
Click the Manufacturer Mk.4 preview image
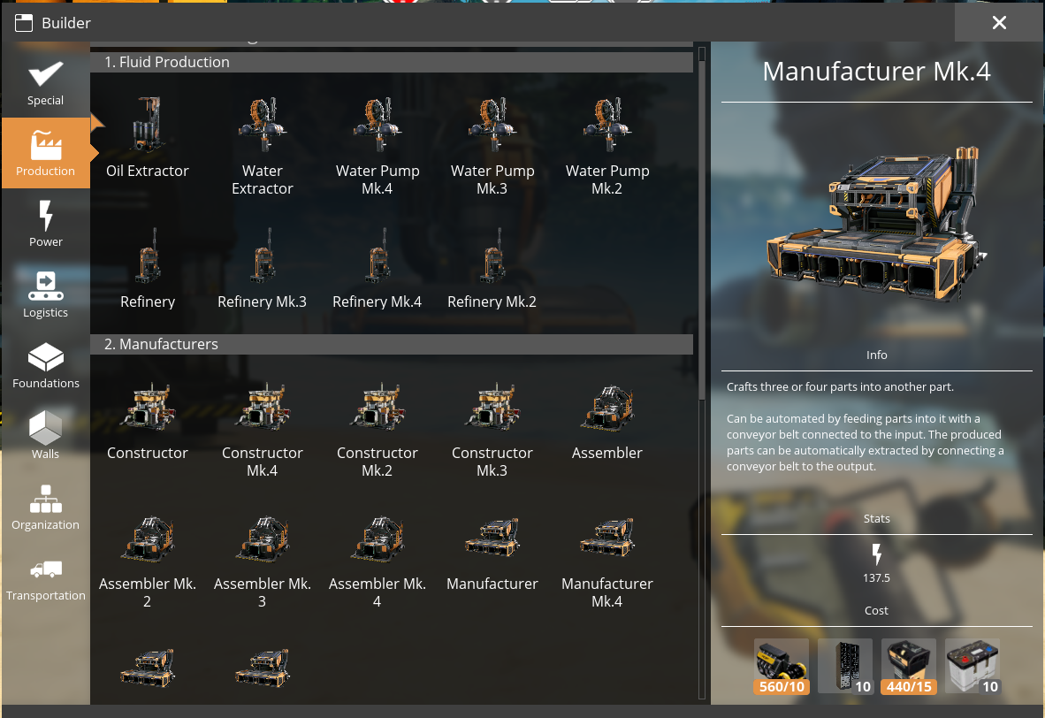point(876,224)
